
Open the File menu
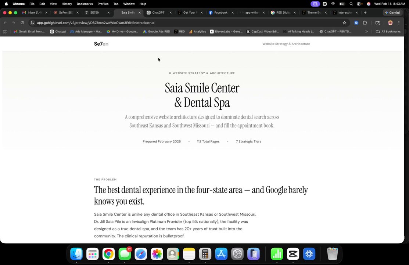[x=32, y=4]
